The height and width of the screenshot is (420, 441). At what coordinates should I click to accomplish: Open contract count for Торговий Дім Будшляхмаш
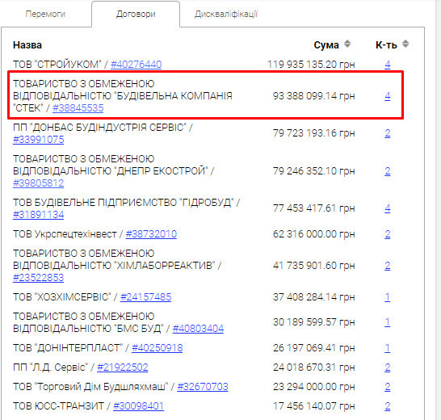coord(388,387)
